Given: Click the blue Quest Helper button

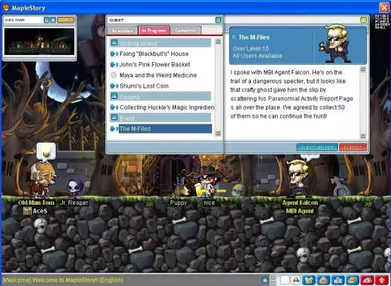Looking at the screenshot, I should (x=317, y=148).
